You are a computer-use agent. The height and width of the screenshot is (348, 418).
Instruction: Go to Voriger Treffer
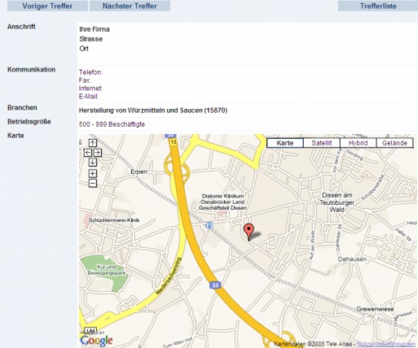point(47,6)
